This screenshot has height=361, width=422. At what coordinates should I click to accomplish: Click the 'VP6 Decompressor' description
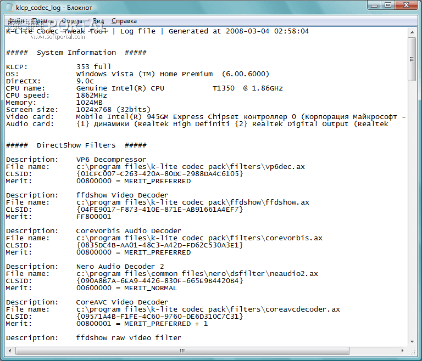pyautogui.click(x=111, y=160)
